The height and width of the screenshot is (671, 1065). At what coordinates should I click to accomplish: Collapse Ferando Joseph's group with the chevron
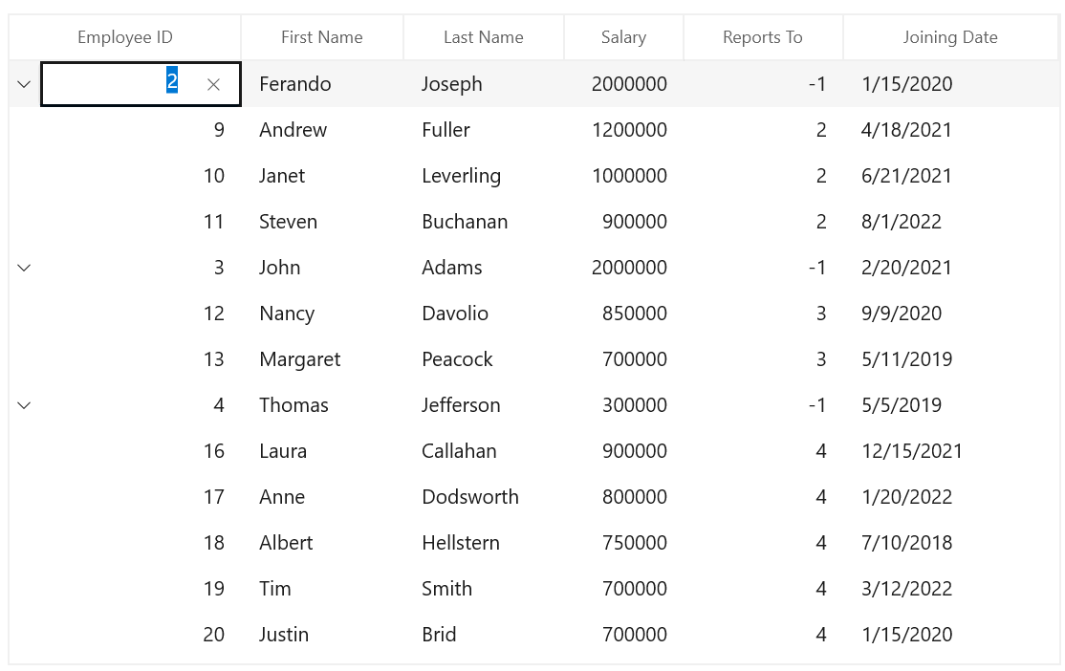[x=24, y=83]
